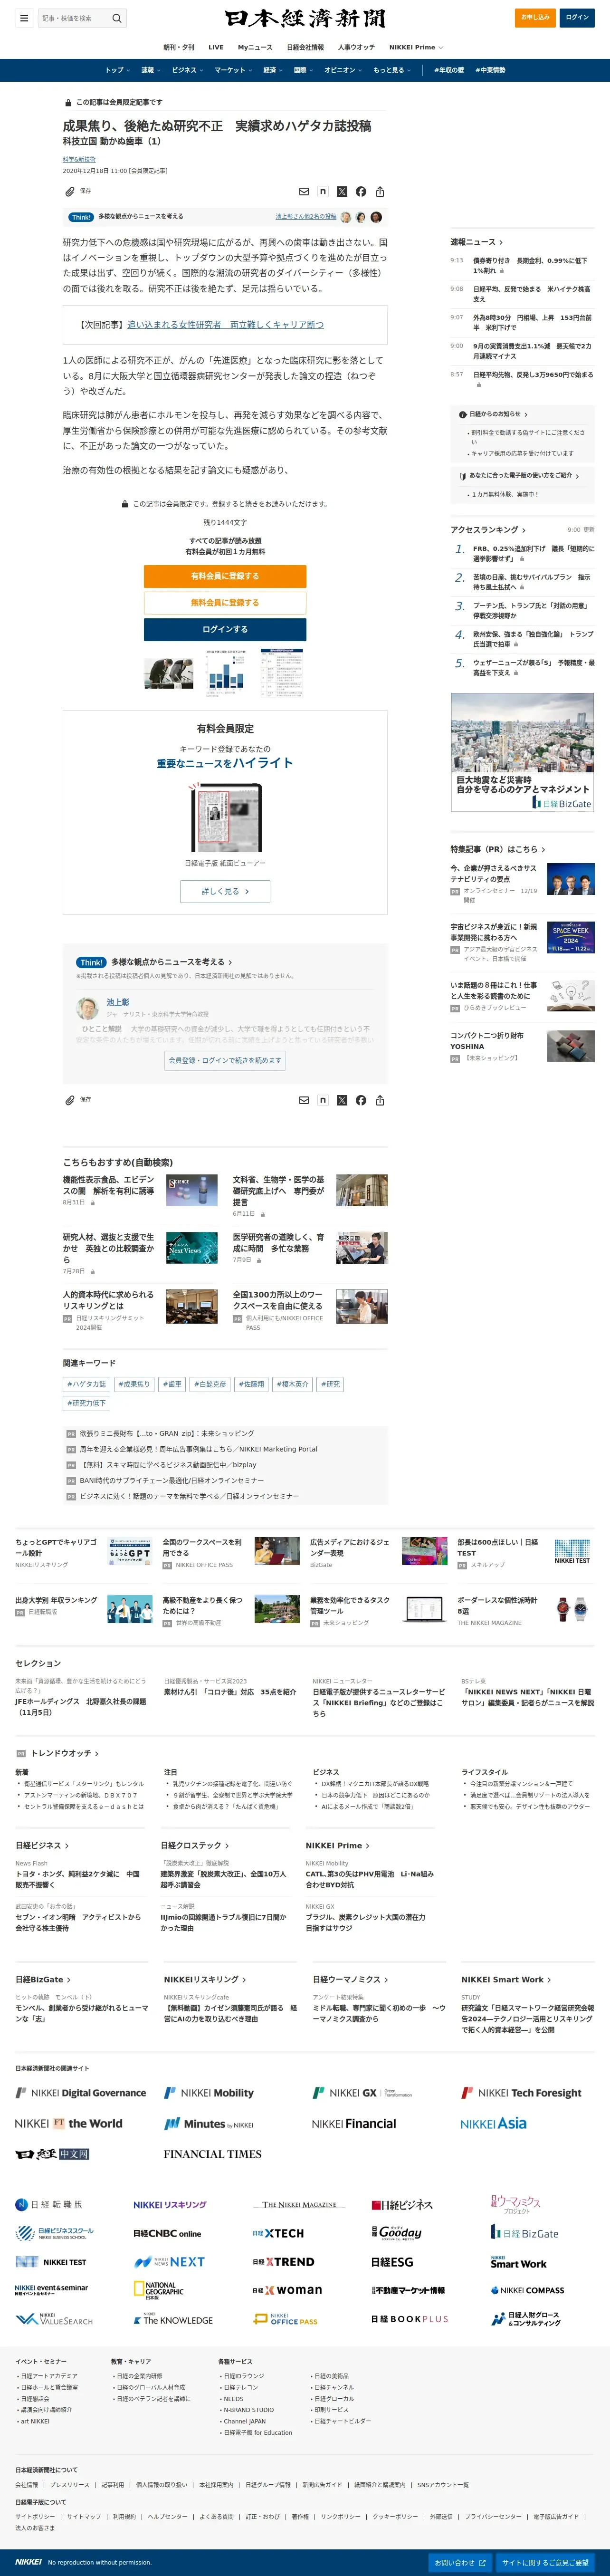
Task: Click email icon in share bar above こちらもおすすめ
Action: pos(304,1100)
